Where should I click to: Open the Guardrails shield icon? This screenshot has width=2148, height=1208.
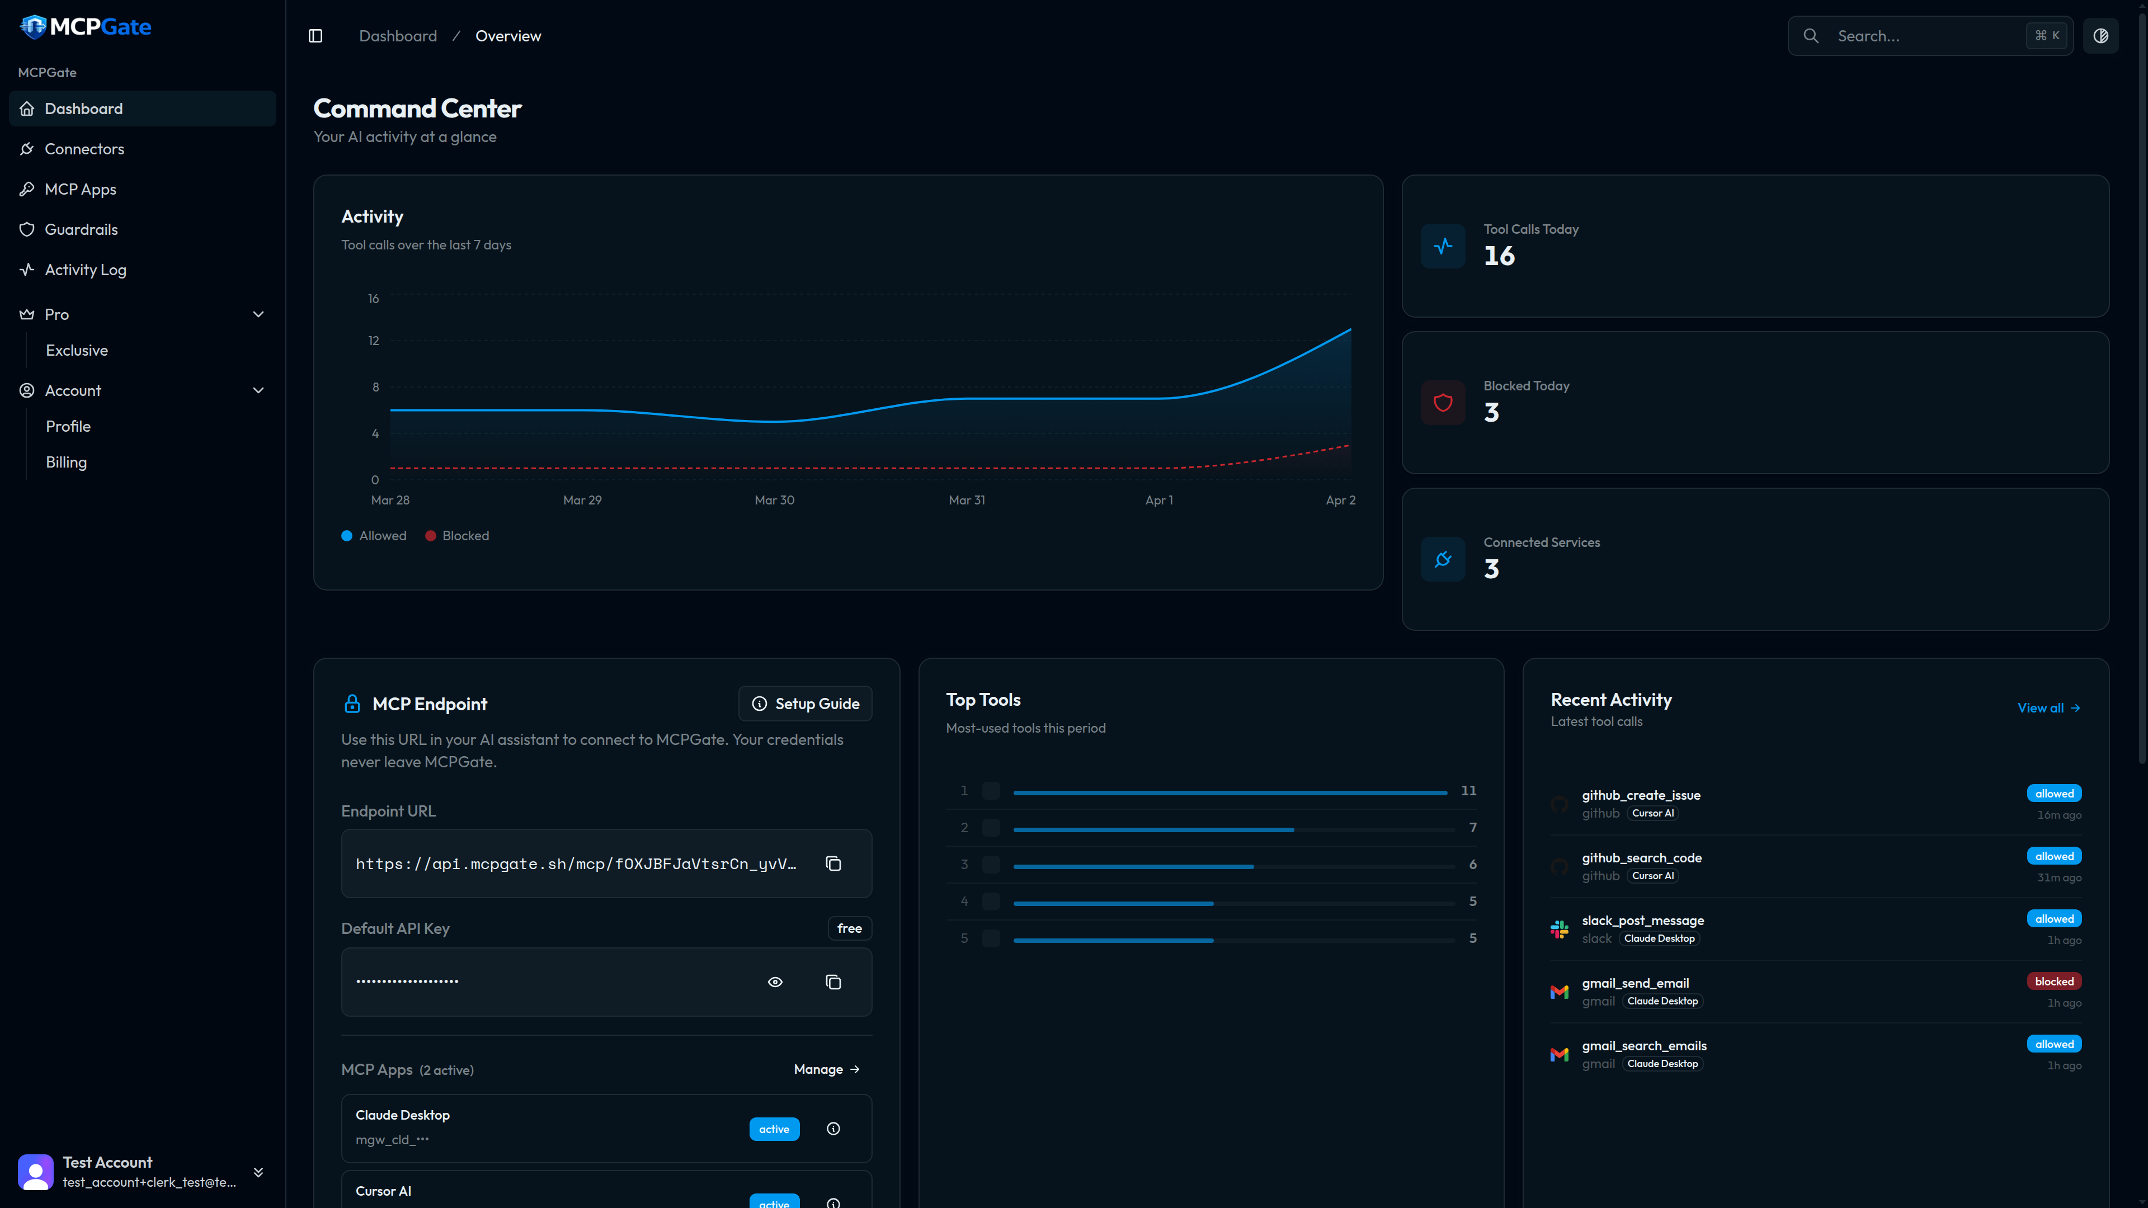click(27, 229)
